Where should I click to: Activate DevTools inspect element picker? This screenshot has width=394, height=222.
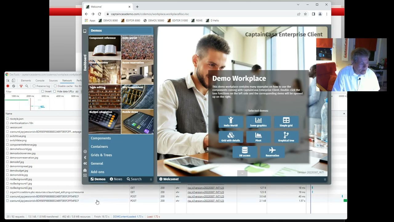tap(8, 80)
